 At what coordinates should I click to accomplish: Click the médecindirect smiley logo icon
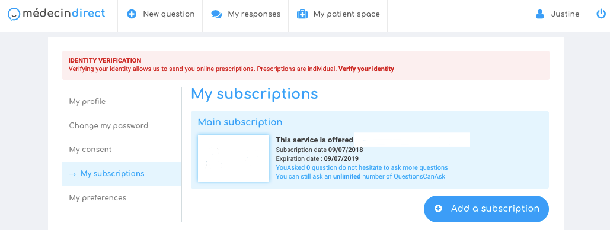coord(14,14)
